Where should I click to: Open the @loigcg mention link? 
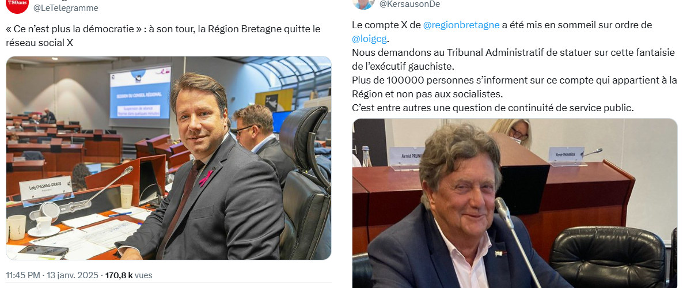click(369, 39)
